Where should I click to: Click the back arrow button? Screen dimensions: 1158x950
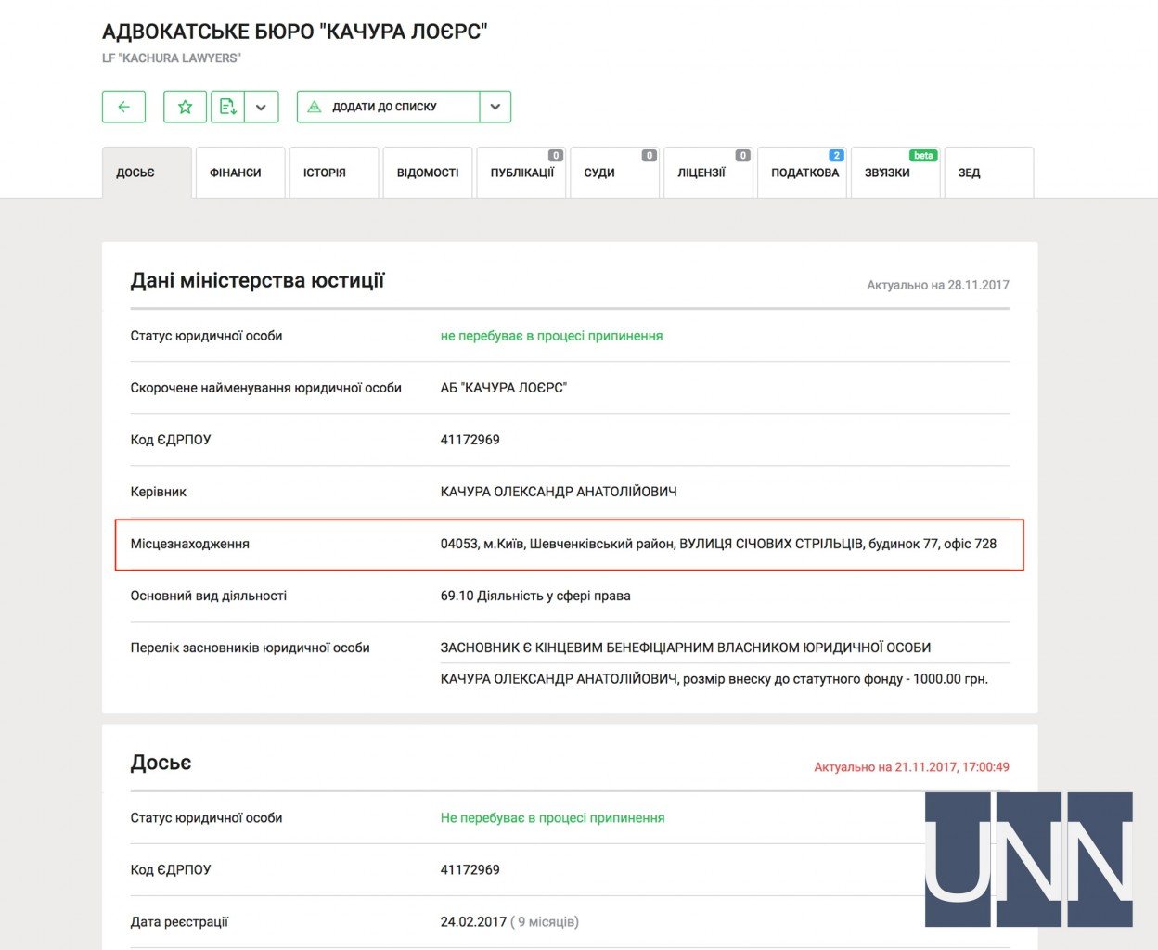pos(123,107)
